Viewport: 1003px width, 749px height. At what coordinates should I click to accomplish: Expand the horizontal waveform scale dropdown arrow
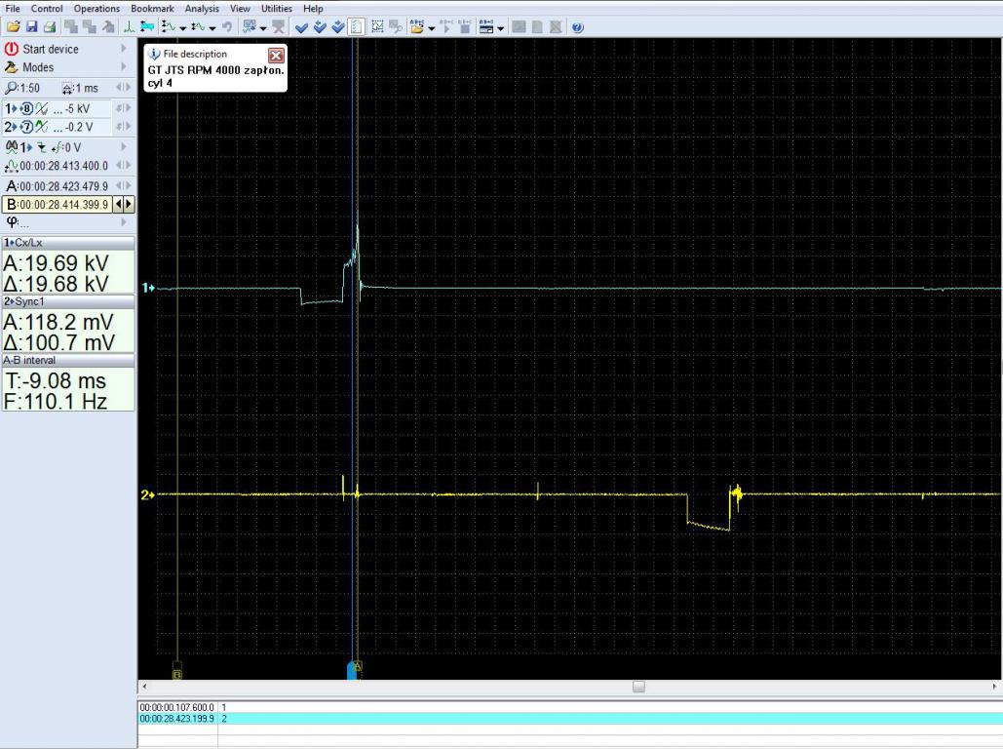(212, 28)
